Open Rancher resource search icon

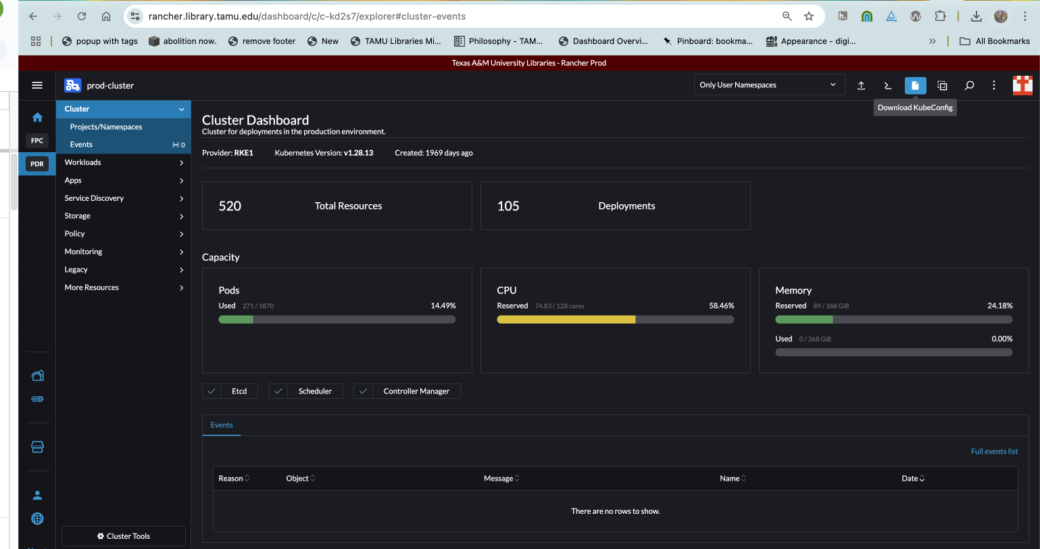pos(969,85)
